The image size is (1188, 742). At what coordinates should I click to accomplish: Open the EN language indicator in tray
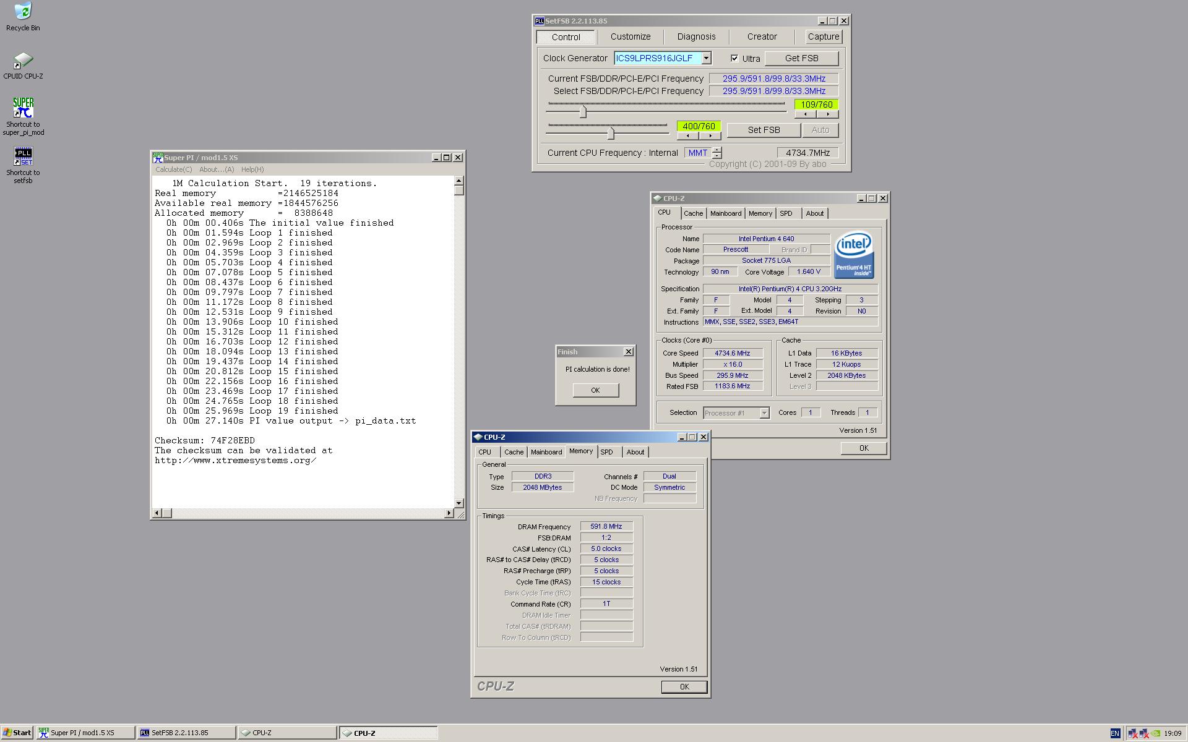pos(1115,733)
